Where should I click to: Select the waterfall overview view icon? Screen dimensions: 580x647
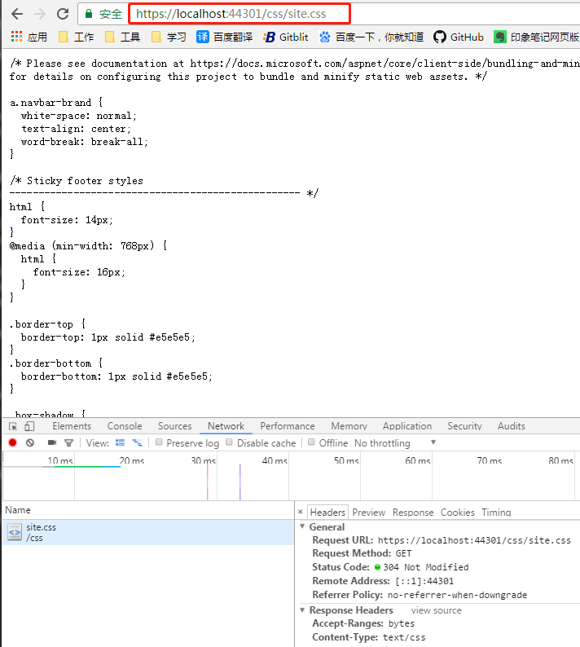coord(137,442)
